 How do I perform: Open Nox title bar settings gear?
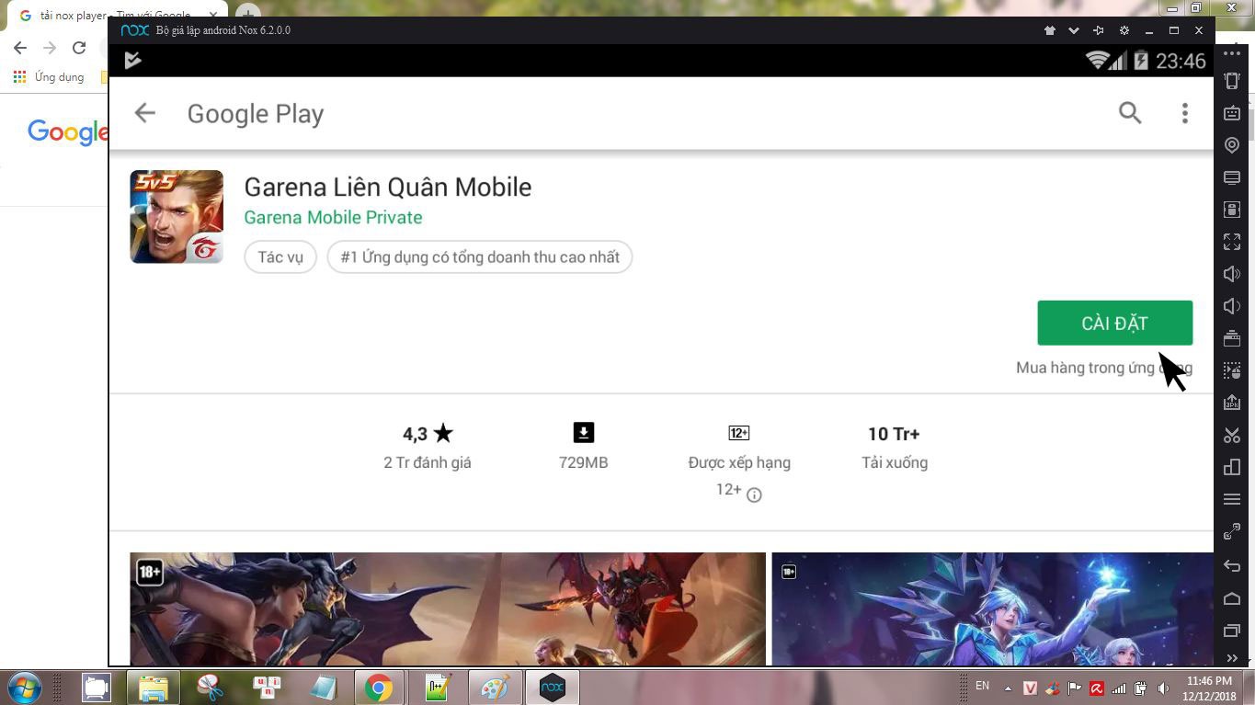click(1124, 30)
